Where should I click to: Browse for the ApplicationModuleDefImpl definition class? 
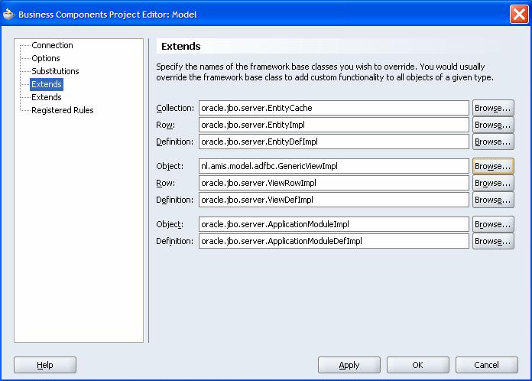click(x=493, y=241)
